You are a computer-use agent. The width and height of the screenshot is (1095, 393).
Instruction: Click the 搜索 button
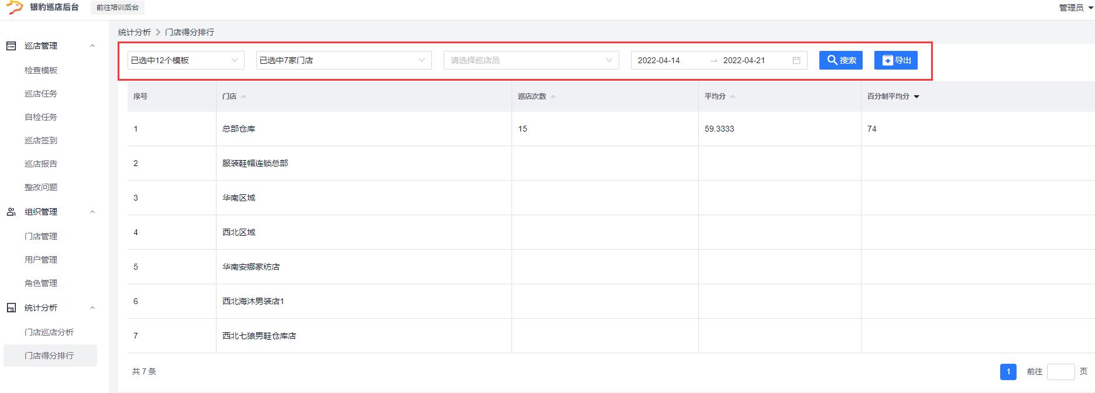(x=840, y=60)
